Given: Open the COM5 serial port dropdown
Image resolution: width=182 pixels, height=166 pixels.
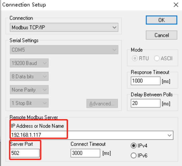Looking at the screenshot, I should 64,50.
